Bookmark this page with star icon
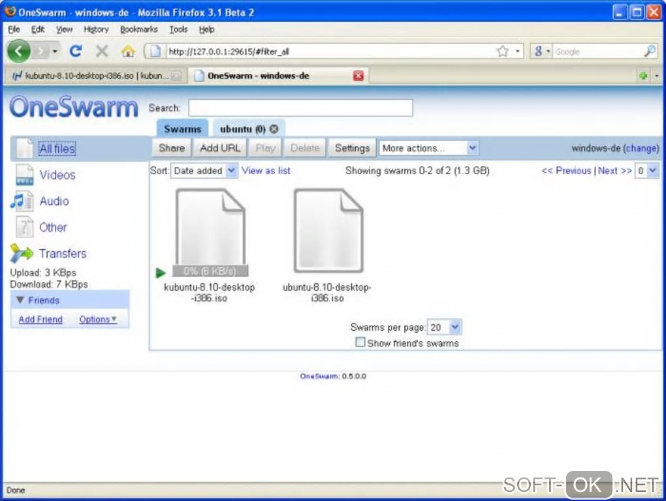666x501 pixels. [503, 52]
